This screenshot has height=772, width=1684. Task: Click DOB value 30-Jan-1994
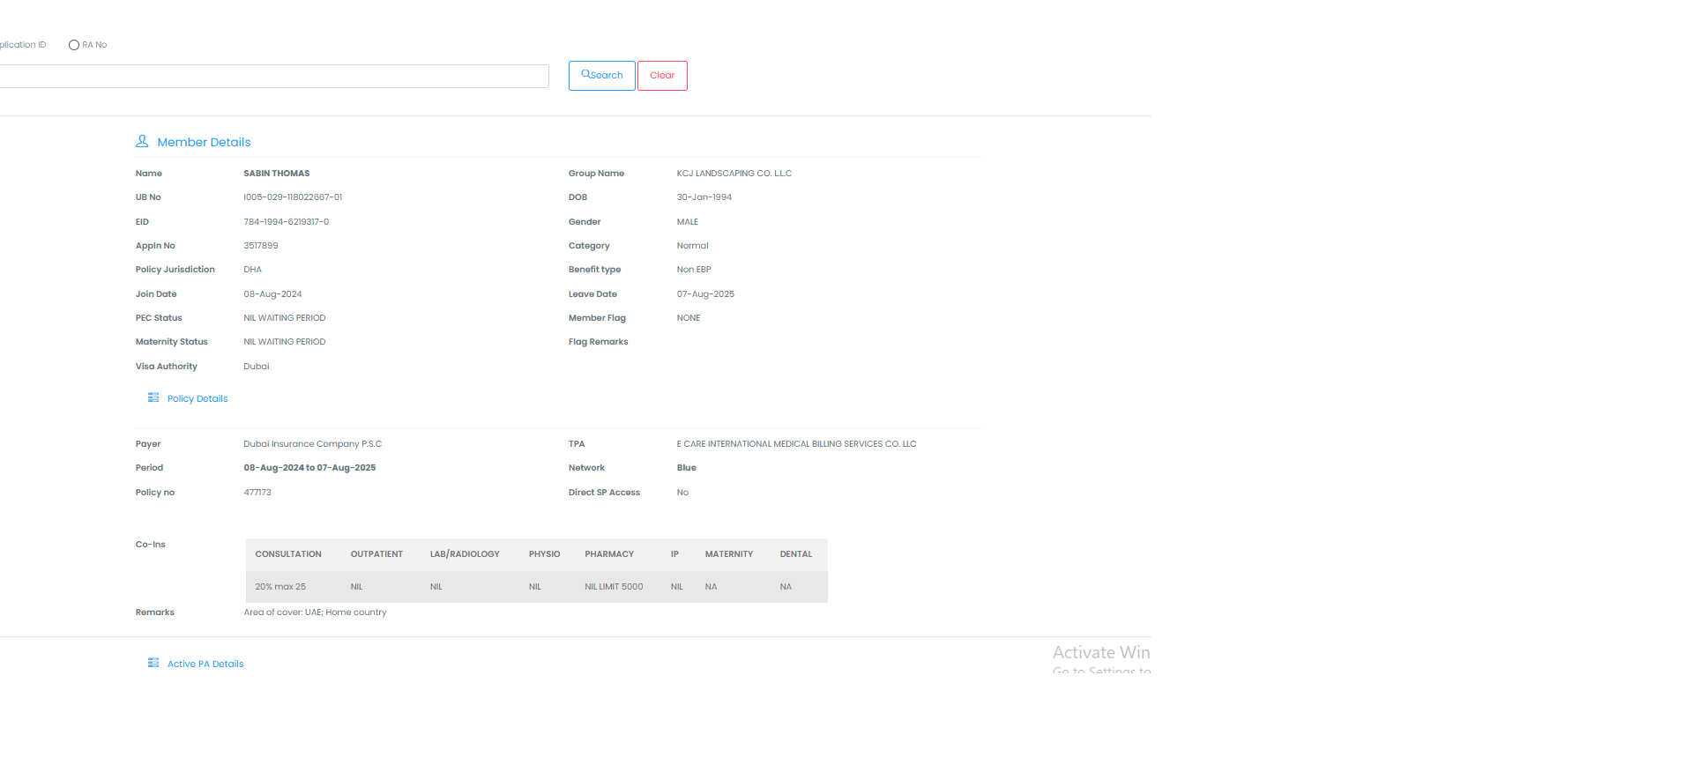[x=704, y=197]
